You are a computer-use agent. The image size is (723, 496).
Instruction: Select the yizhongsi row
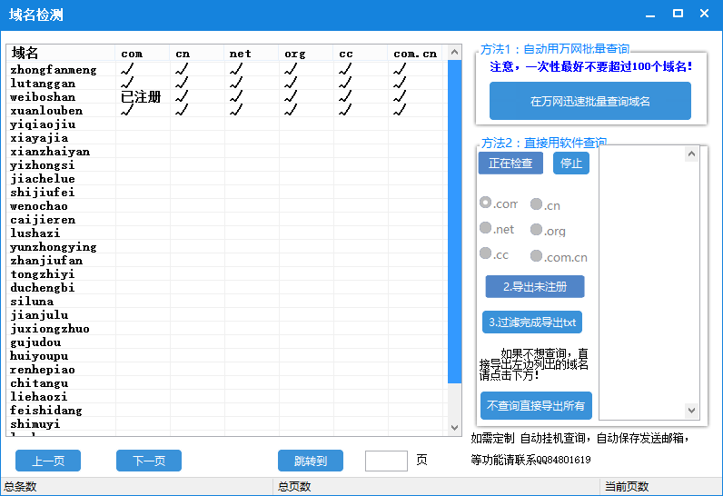(x=226, y=165)
